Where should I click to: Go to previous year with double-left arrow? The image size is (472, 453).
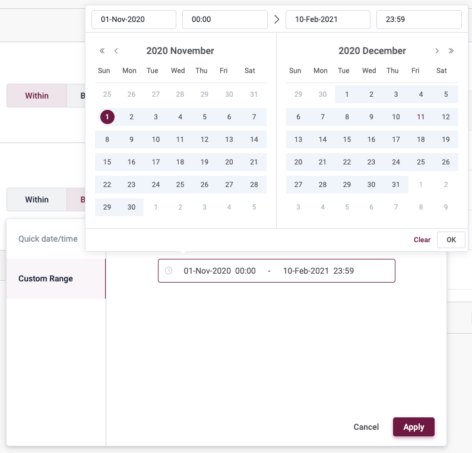[102, 50]
